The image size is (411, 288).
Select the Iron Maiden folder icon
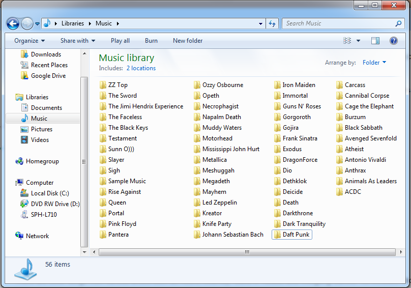coord(277,85)
